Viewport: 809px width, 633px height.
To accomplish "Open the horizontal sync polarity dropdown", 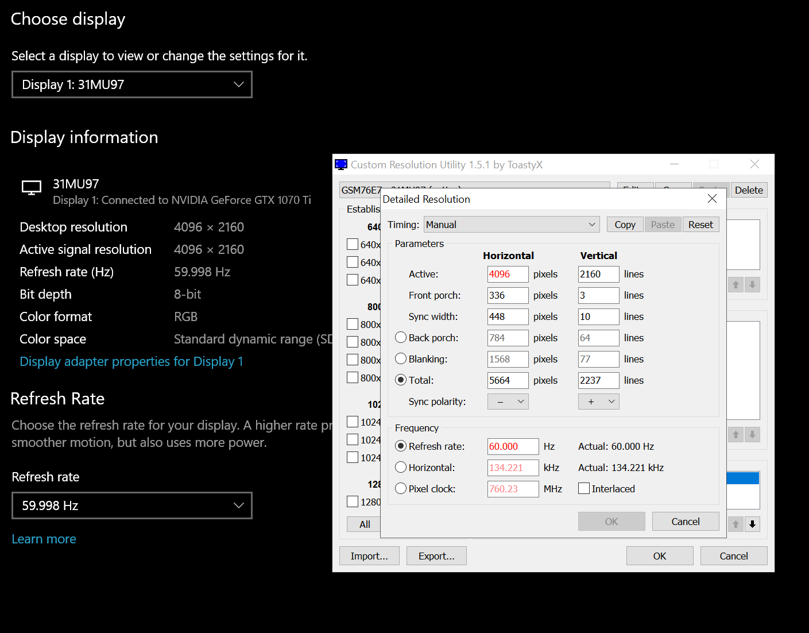I will (508, 402).
